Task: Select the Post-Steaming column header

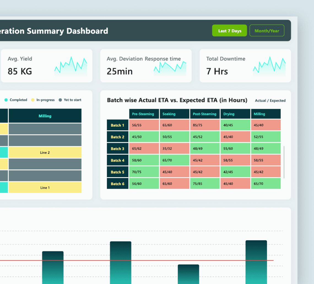Action: 205,114
